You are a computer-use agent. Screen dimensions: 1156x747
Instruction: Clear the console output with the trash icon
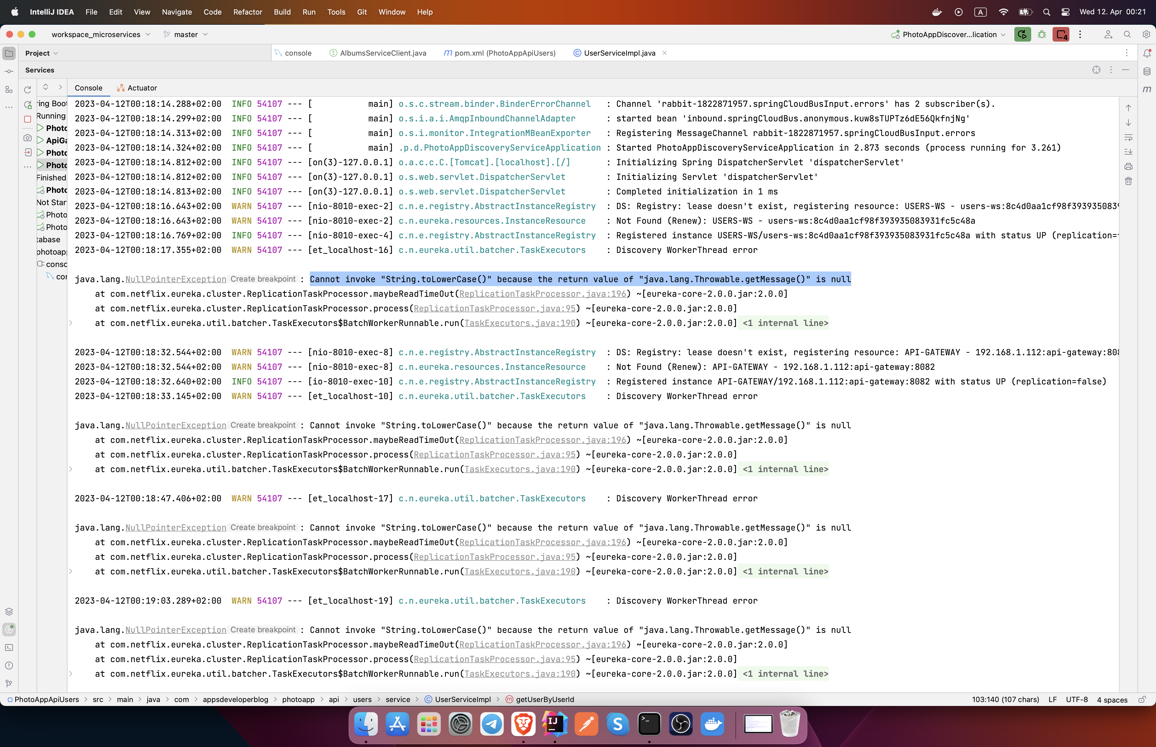point(1128,180)
